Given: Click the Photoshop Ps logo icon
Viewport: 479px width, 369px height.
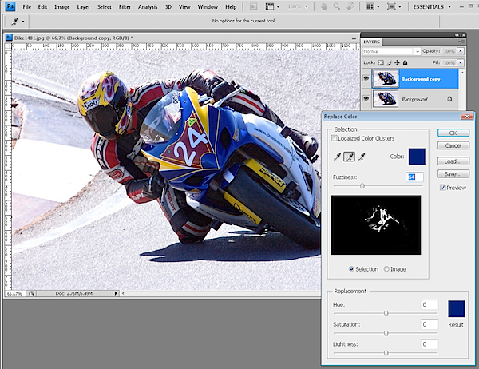Looking at the screenshot, I should pyautogui.click(x=10, y=6).
